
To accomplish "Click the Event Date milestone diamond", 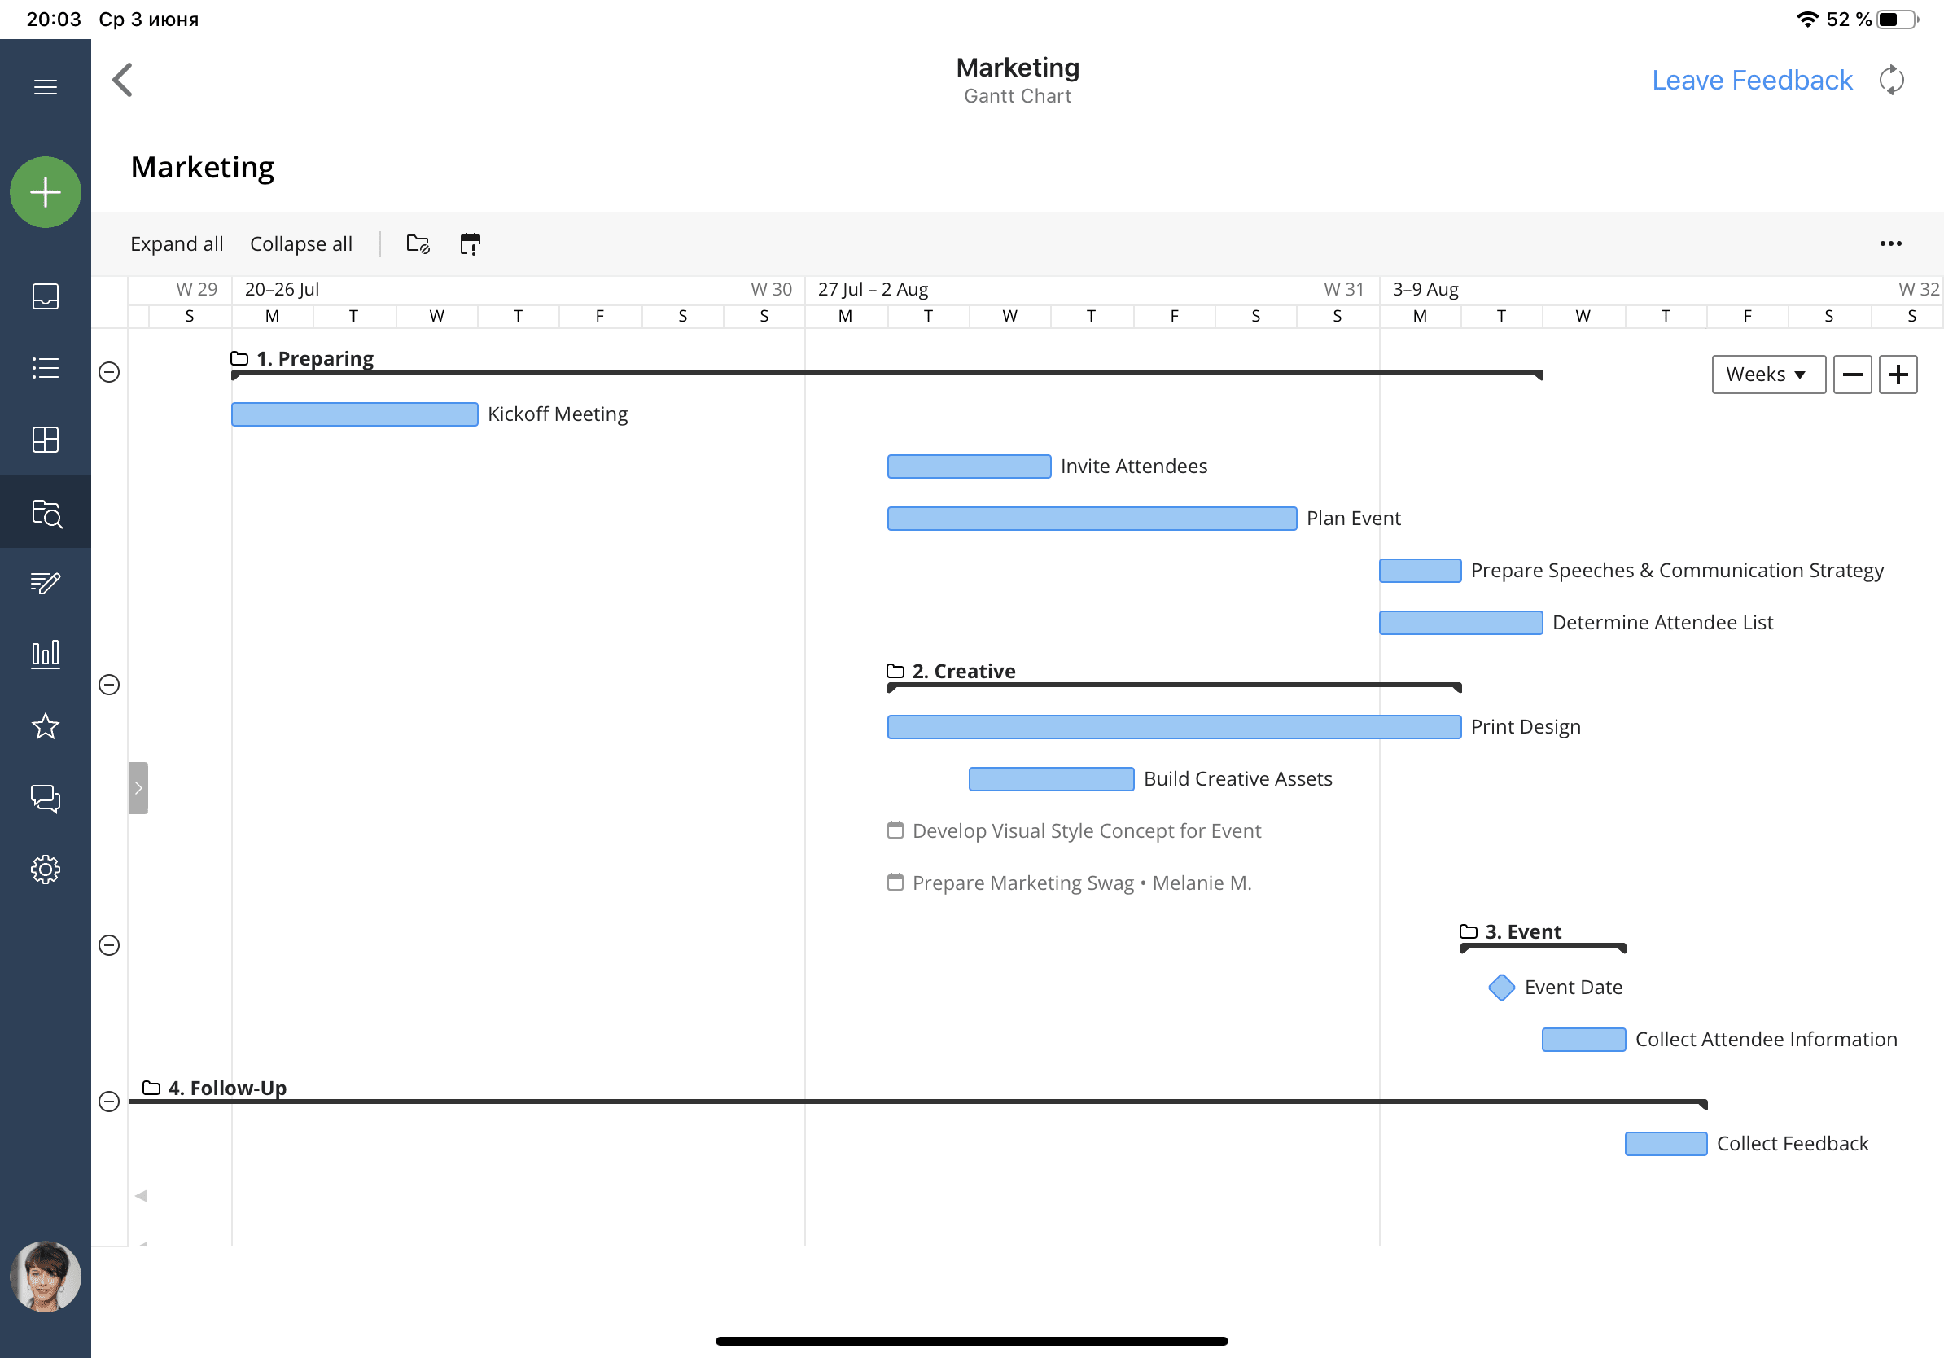I will 1502,988.
